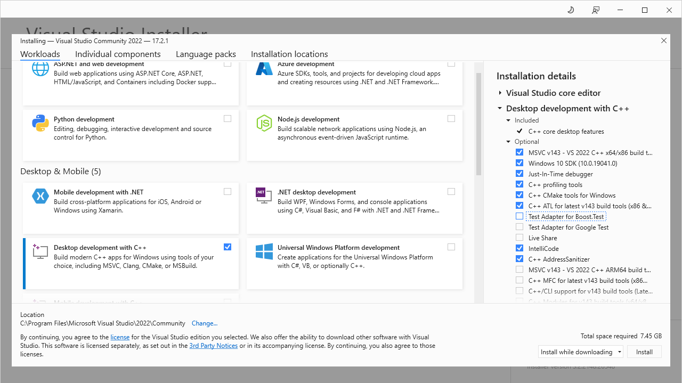Switch to the Workloads tab
Viewport: 682px width, 383px height.
point(40,54)
